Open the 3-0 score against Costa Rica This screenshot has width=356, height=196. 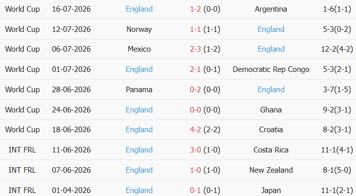click(195, 150)
